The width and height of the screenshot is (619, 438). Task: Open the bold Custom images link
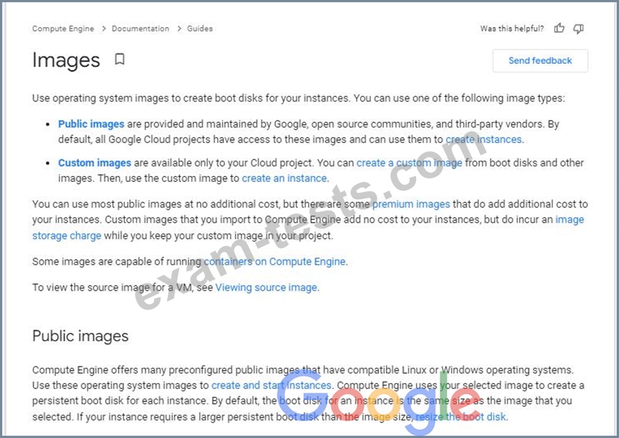[95, 163]
